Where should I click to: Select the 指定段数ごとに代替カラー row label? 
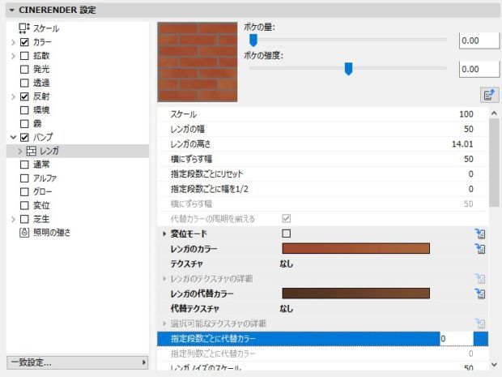[x=213, y=339]
